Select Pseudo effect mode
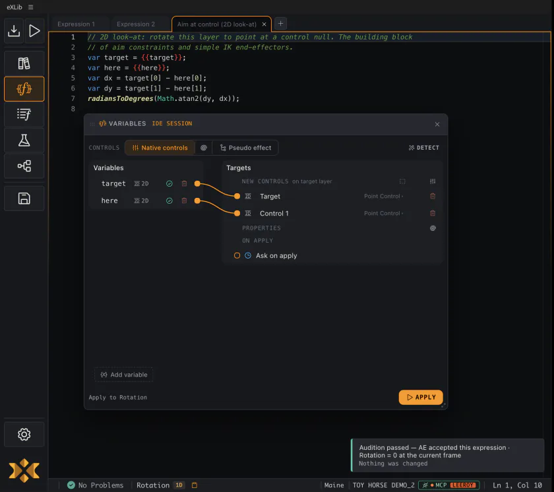 pos(245,148)
